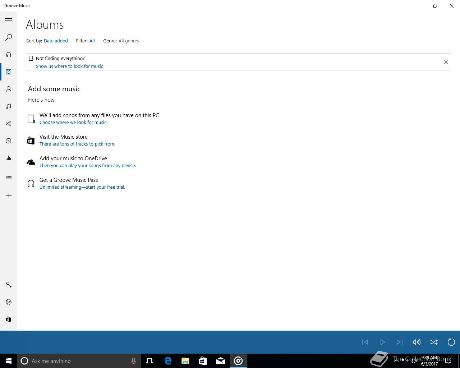This screenshot has height=368, width=460.
Task: Select the Albums disc icon in sidebar
Action: (9, 72)
